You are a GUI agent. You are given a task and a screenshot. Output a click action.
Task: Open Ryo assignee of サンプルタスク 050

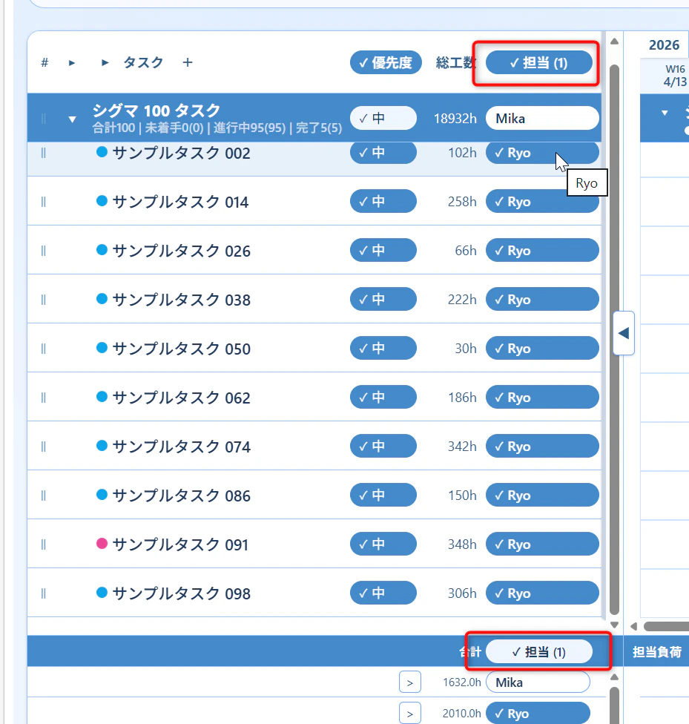(x=542, y=348)
